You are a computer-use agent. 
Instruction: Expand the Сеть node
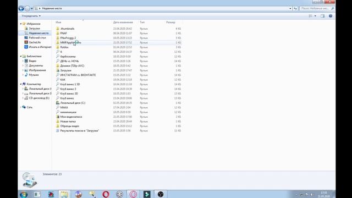(21, 107)
